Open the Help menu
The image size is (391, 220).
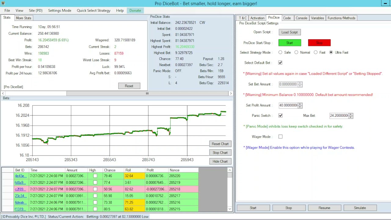coord(120,10)
